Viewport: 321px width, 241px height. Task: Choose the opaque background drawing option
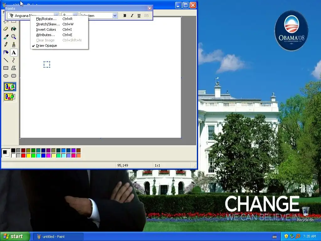coord(10,87)
